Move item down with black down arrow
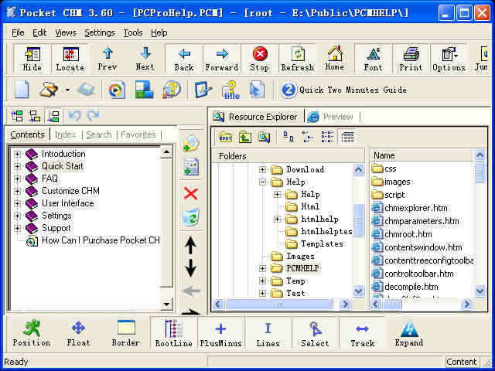This screenshot has height=371, width=495. (191, 268)
